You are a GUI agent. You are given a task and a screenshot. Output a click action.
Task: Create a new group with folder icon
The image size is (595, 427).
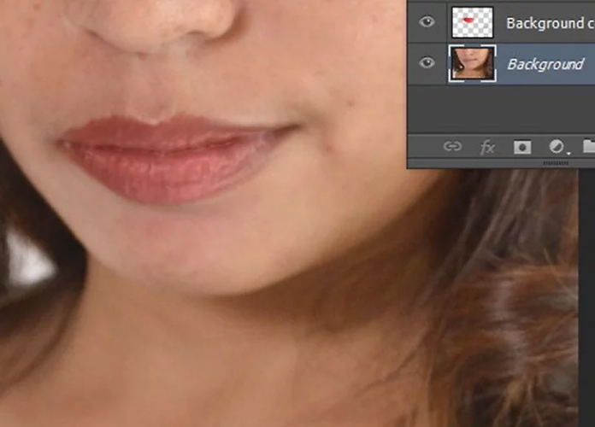(589, 147)
